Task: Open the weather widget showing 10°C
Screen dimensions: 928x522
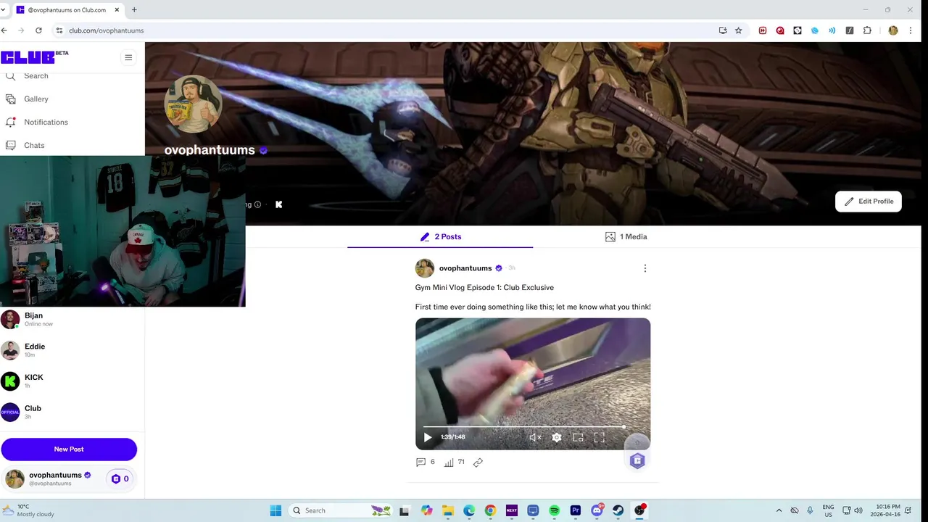Action: pos(29,510)
